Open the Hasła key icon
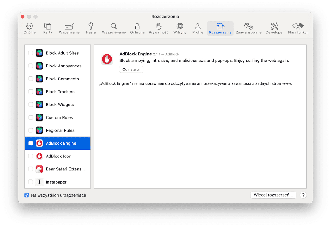Screen dimensions: 331x227 point(91,26)
